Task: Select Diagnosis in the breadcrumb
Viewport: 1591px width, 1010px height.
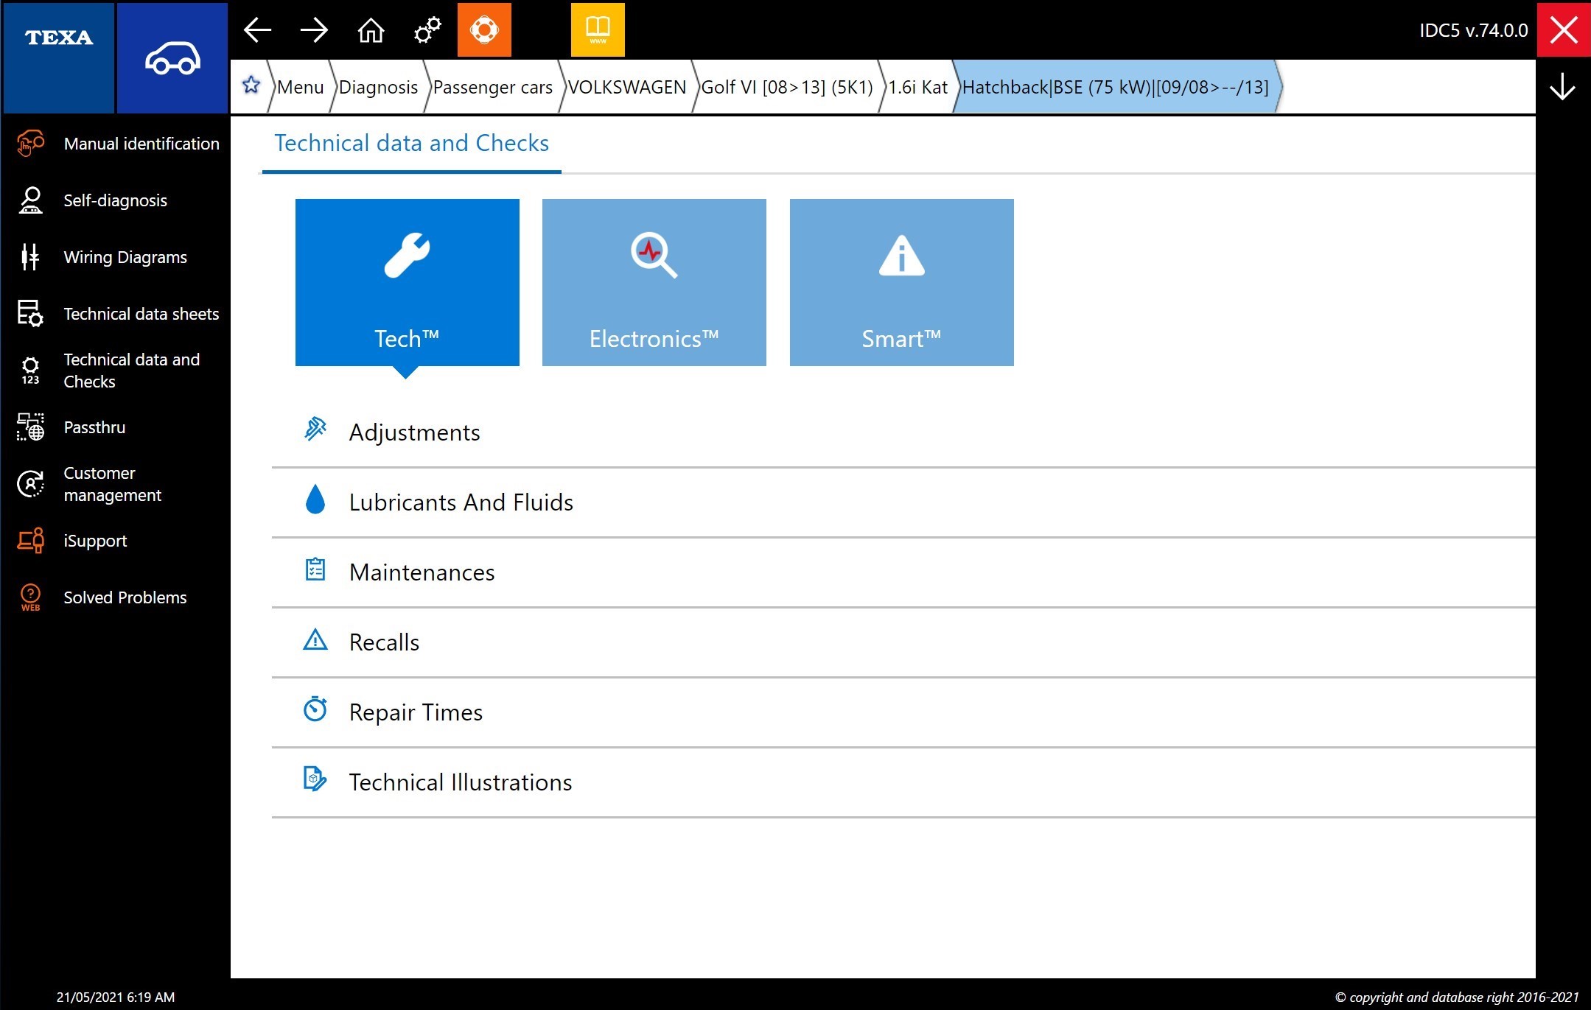Action: pyautogui.click(x=378, y=87)
